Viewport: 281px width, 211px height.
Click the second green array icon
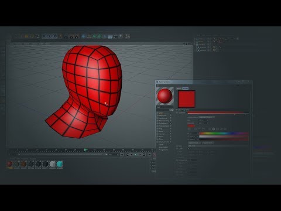[x=100, y=36]
